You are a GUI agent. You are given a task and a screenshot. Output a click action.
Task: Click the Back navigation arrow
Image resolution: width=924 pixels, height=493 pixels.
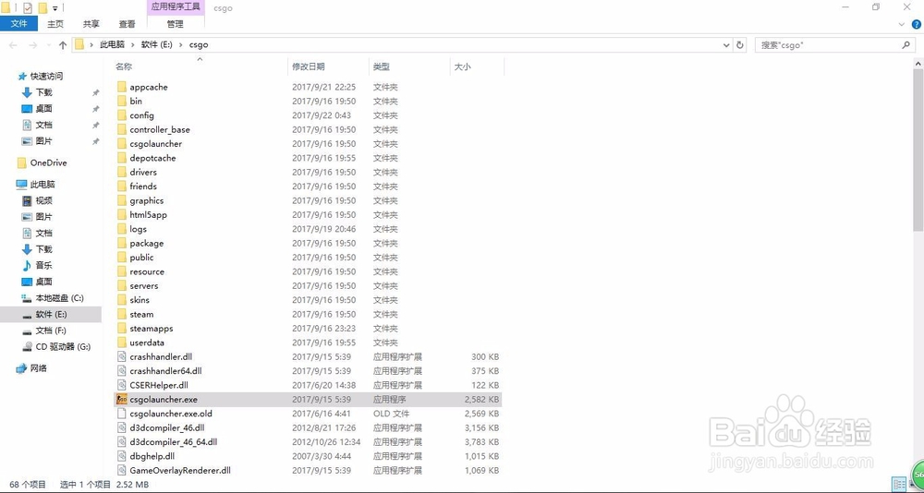pos(13,44)
